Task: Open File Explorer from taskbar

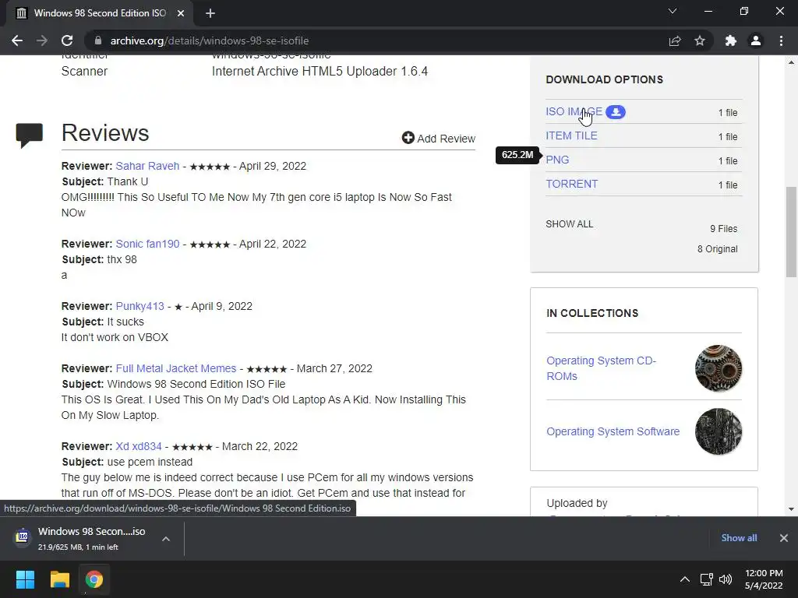Action: click(x=59, y=579)
